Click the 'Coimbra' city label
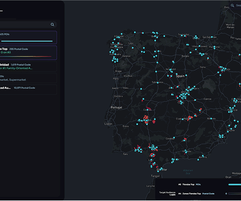 [118, 96]
